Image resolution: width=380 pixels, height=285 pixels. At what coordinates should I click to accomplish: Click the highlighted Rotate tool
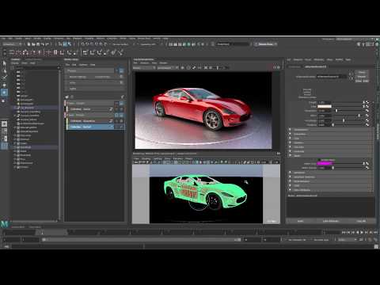point(4,93)
